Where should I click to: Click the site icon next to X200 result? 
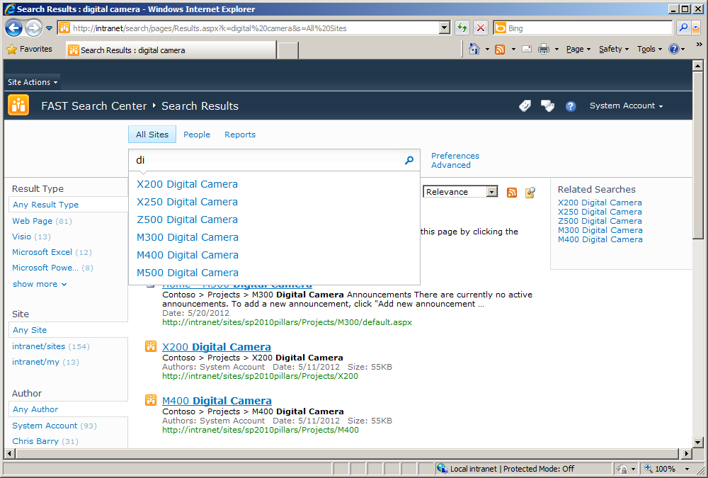coord(150,346)
